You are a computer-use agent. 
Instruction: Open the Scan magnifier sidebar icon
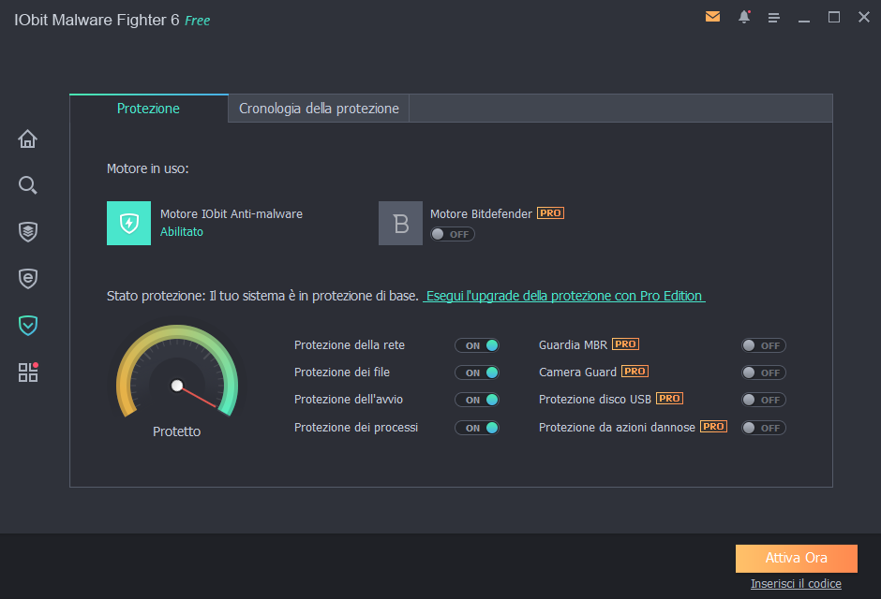(x=28, y=185)
